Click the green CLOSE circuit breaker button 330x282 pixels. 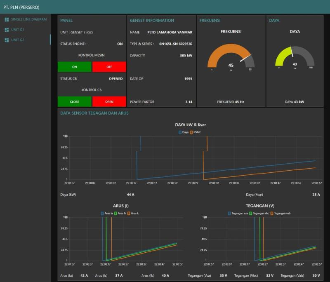[75, 101]
